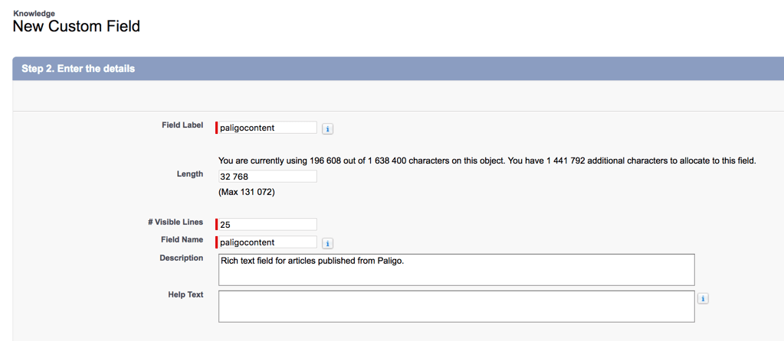Open the Help Text info icon

coord(704,299)
